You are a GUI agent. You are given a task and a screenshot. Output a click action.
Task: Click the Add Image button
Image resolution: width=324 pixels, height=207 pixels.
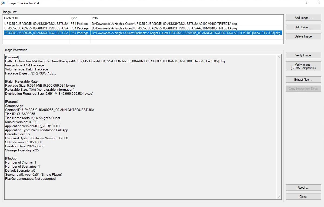pyautogui.click(x=303, y=18)
